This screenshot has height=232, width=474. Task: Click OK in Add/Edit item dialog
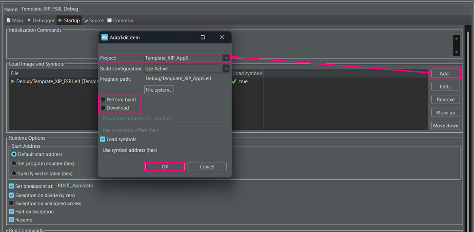pos(165,166)
